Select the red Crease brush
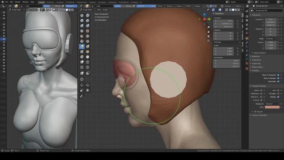 (88, 31)
